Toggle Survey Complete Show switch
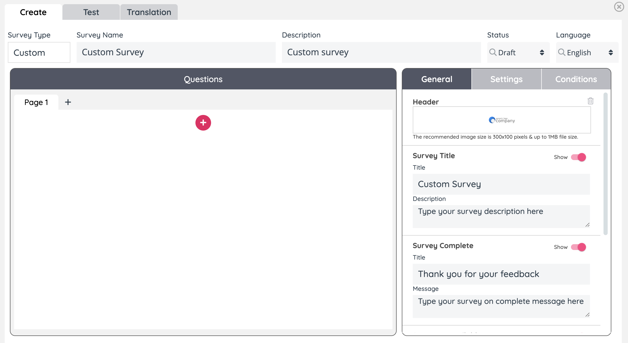 click(578, 247)
